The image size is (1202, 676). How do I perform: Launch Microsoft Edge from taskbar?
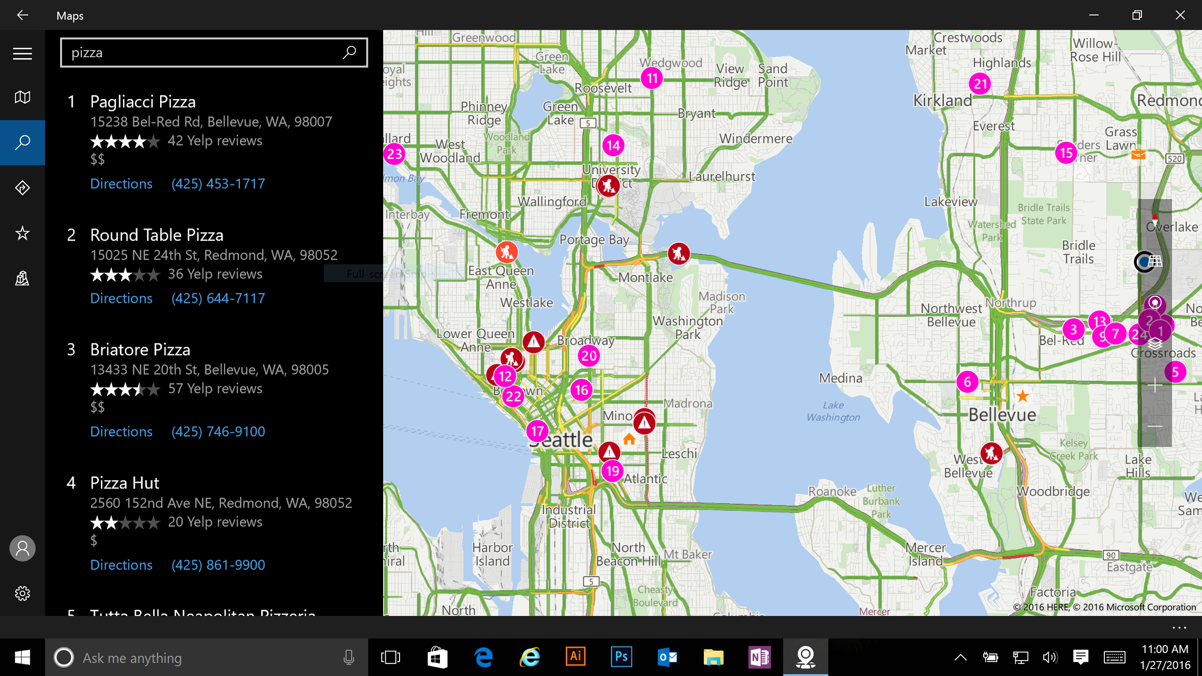point(483,657)
